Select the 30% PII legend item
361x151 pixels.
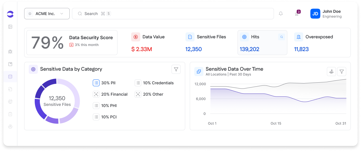(x=104, y=83)
